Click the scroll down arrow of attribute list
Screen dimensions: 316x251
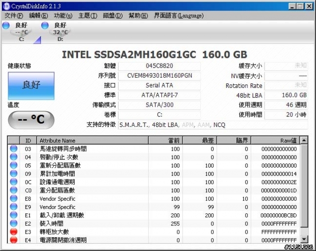point(304,239)
